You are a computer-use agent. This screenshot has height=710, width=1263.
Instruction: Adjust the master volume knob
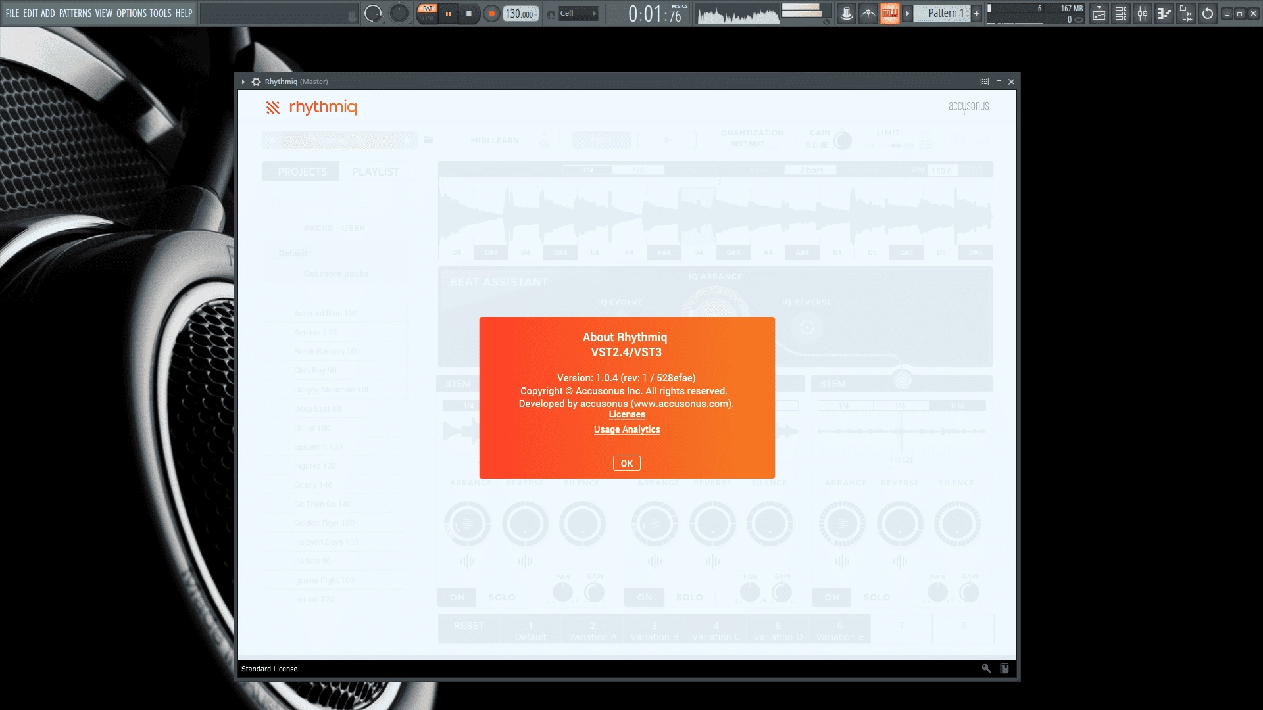click(x=373, y=13)
